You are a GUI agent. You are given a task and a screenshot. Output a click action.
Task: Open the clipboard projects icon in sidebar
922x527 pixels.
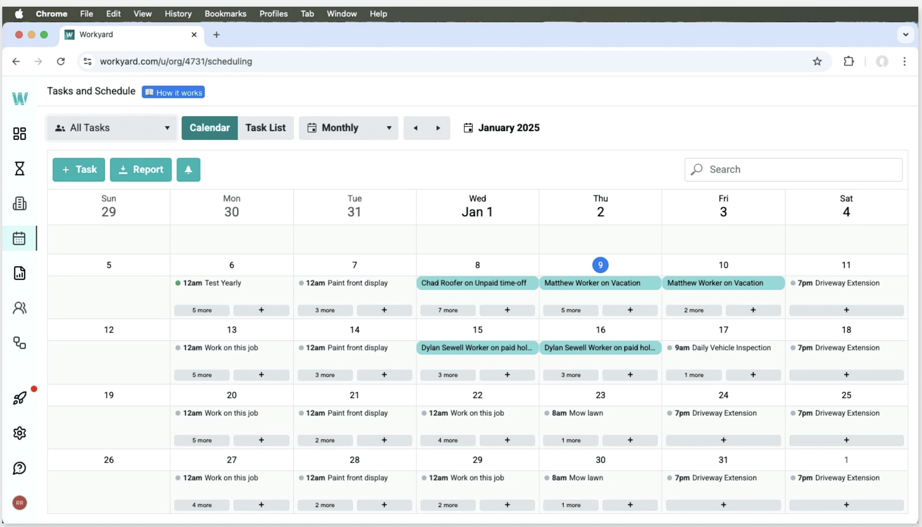(x=20, y=203)
